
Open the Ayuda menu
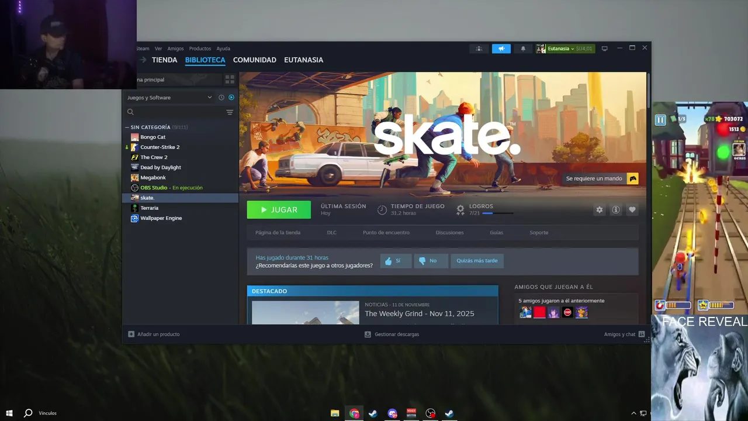[223, 49]
